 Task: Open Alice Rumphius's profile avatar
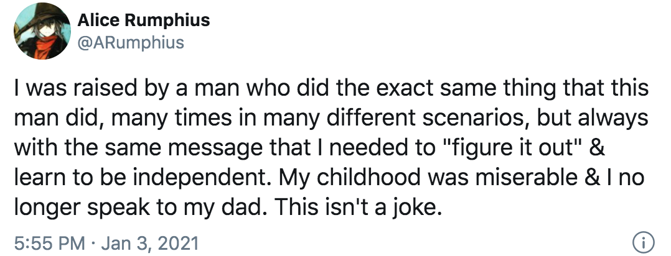click(x=42, y=31)
